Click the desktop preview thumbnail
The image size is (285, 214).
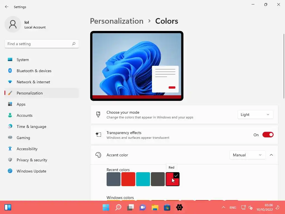tap(137, 66)
